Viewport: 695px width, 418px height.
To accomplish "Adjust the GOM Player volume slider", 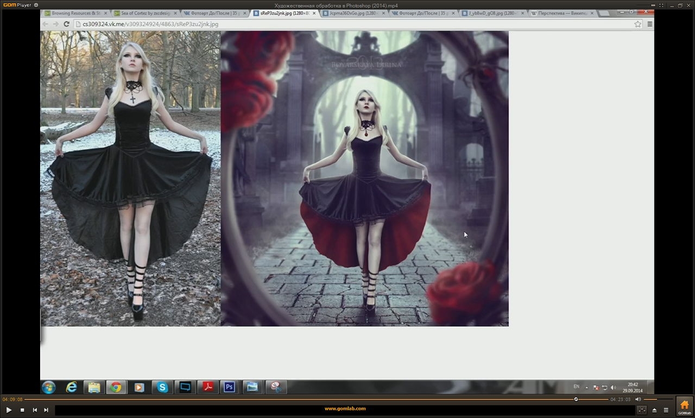I will (658, 400).
